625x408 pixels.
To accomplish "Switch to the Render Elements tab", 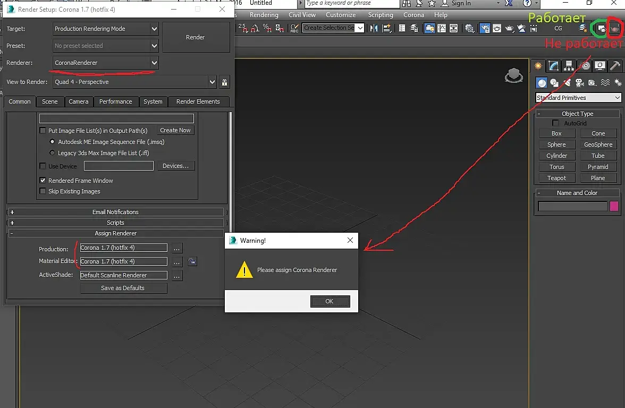I will [198, 101].
